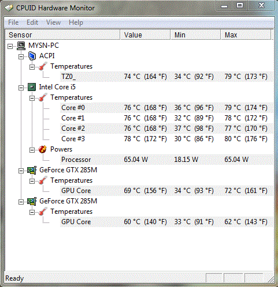The image size is (278, 287).
Task: Select the MYSN-PC label
Action: pos(43,46)
